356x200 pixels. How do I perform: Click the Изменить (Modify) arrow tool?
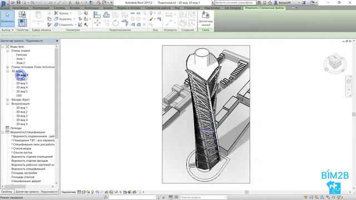[x=7, y=19]
